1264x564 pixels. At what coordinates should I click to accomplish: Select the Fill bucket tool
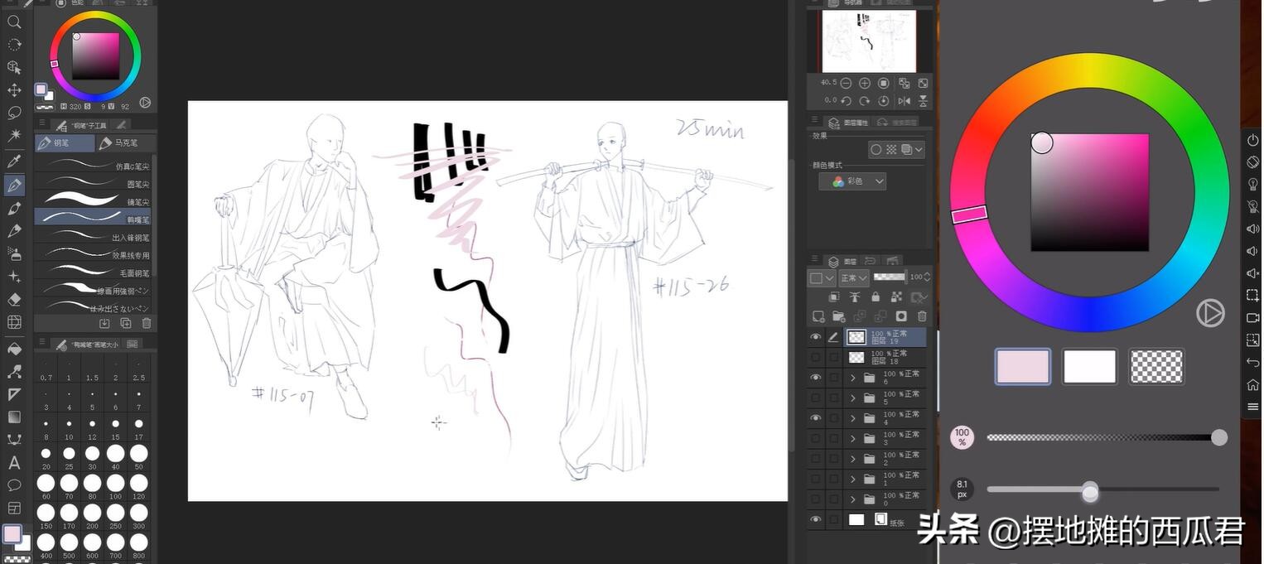point(14,349)
